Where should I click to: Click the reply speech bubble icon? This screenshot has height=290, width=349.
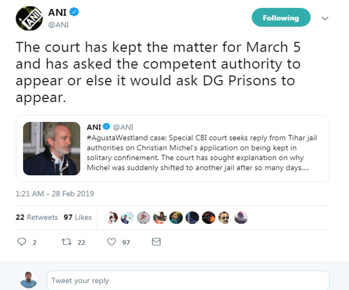click(22, 242)
